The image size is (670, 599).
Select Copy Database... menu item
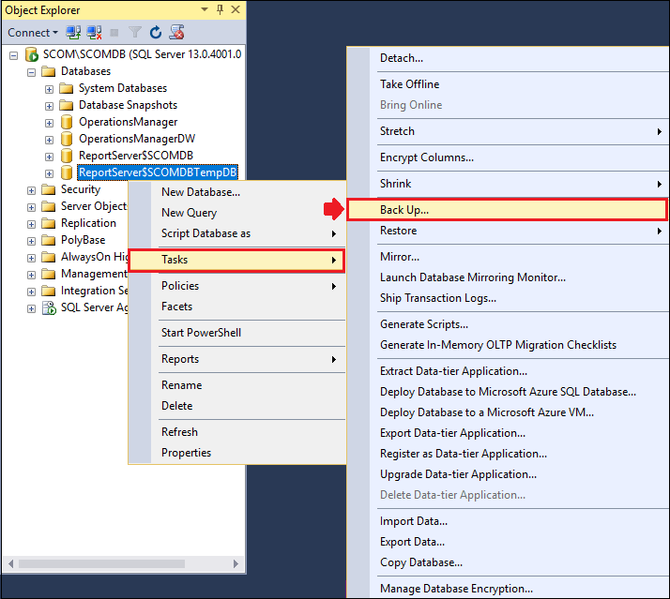tap(508, 562)
